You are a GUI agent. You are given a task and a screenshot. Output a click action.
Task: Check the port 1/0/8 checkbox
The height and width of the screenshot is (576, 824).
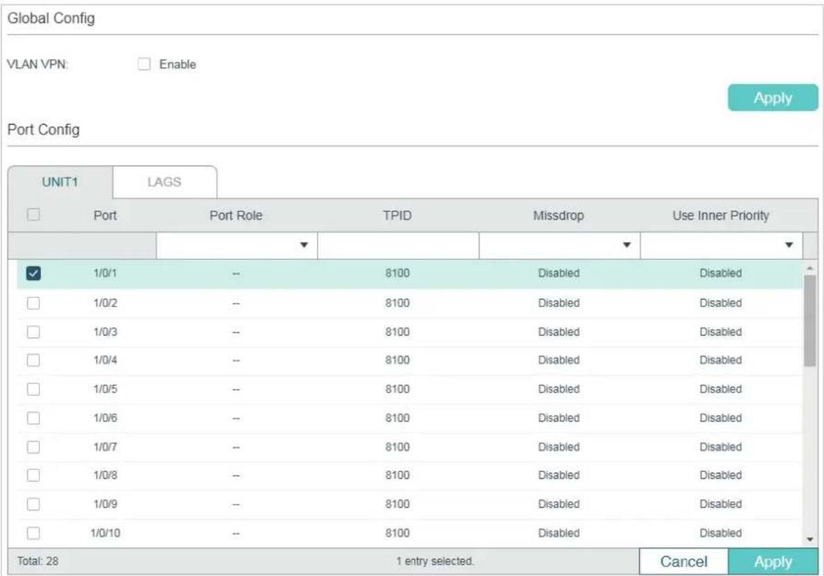(x=33, y=475)
